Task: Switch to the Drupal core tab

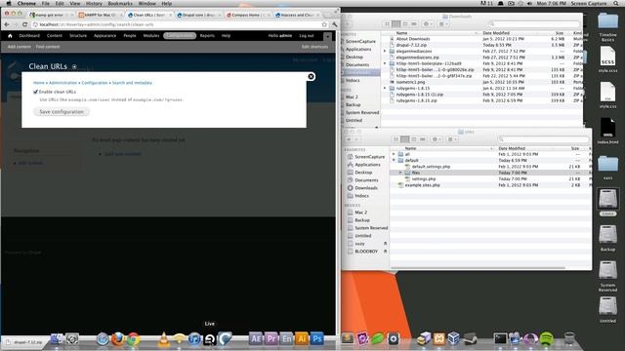Action: click(198, 15)
